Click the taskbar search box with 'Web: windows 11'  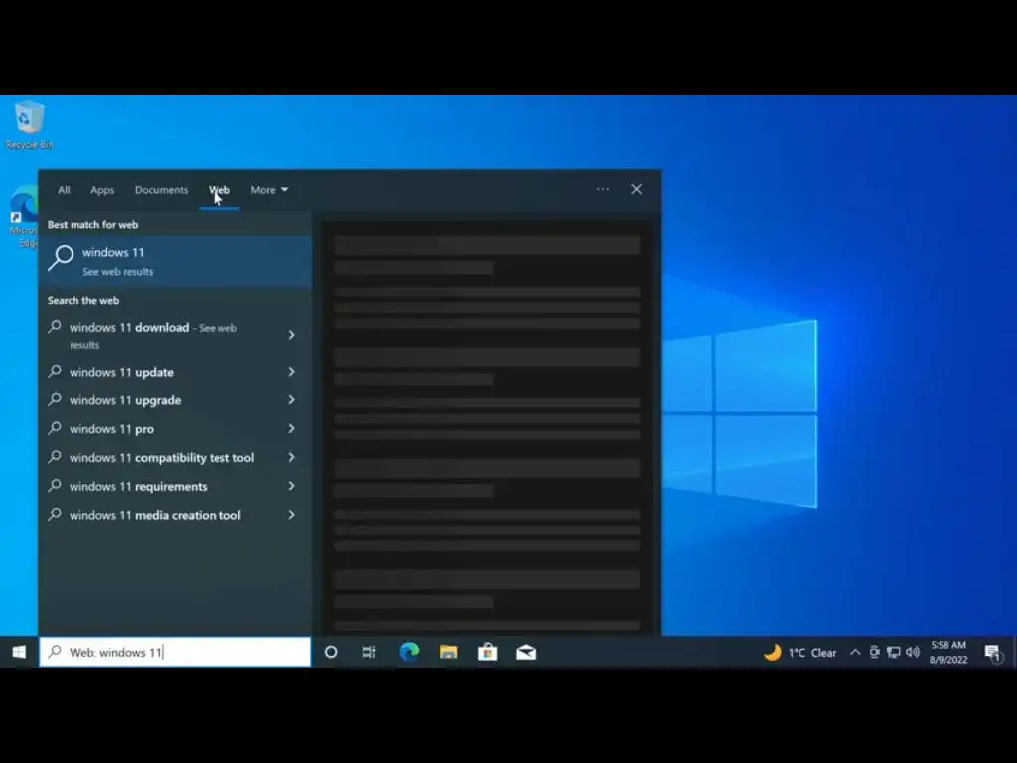tap(175, 652)
